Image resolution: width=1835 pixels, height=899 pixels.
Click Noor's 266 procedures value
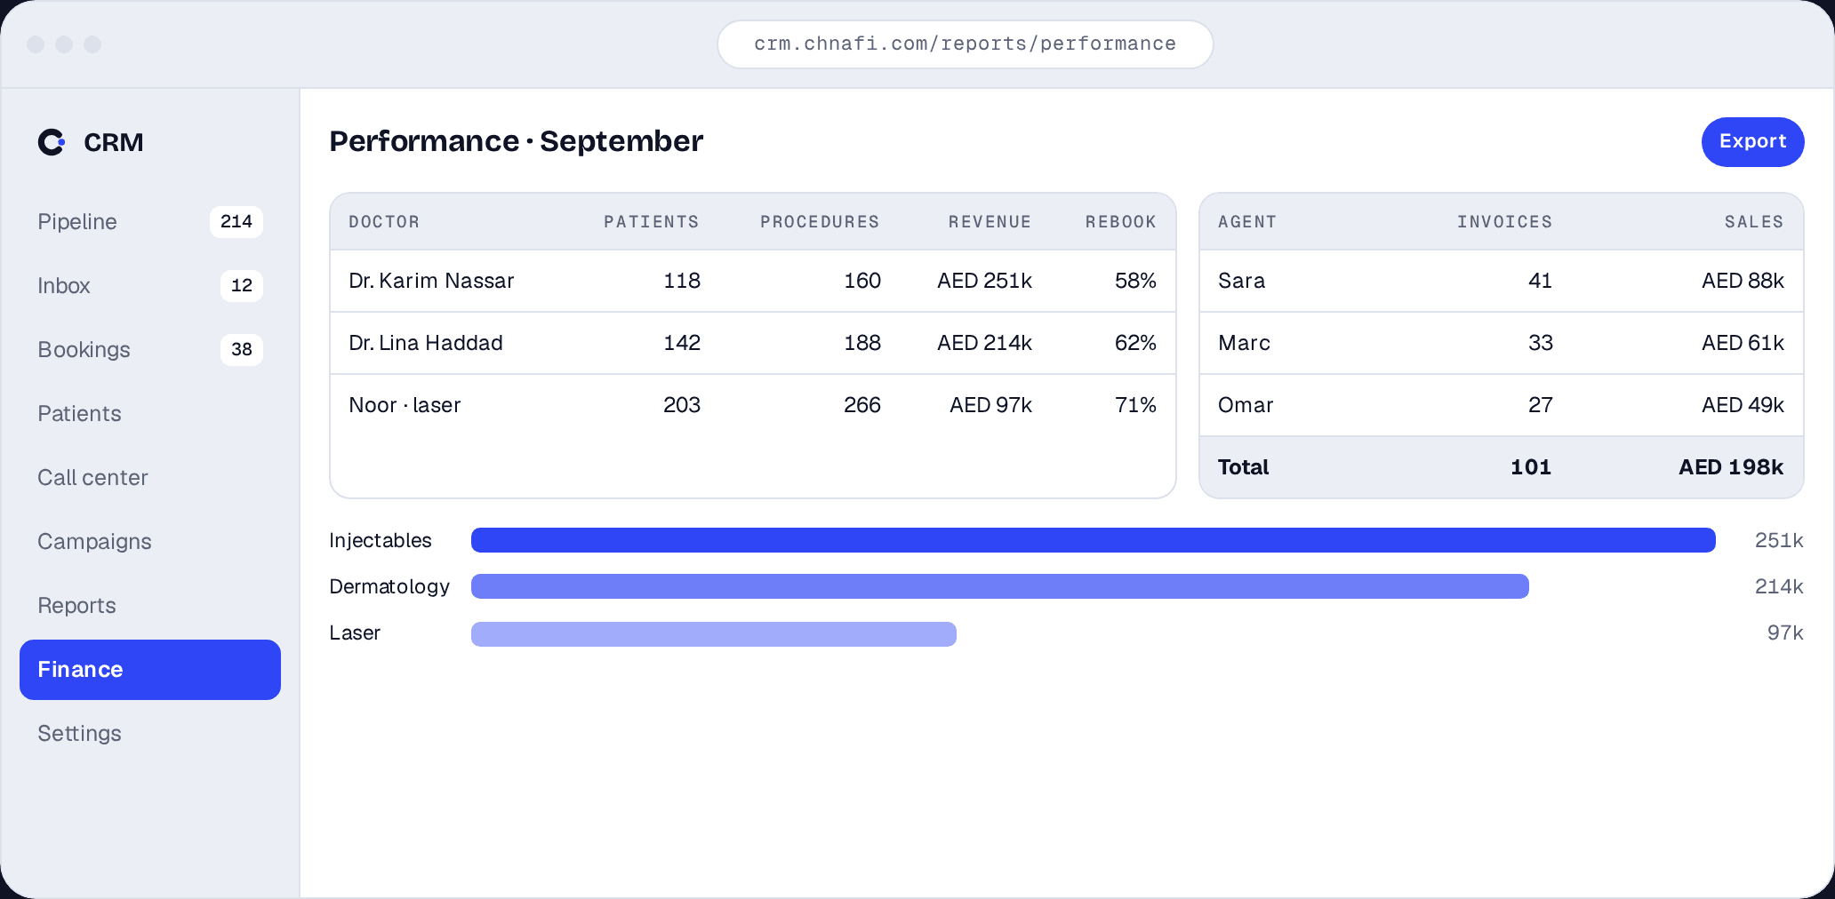(861, 405)
